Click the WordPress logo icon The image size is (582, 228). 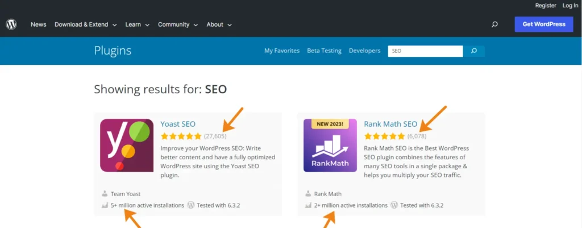coord(11,24)
